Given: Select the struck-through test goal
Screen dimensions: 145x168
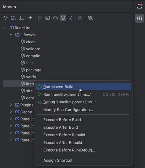Looking at the screenshot, I should 29,63.
